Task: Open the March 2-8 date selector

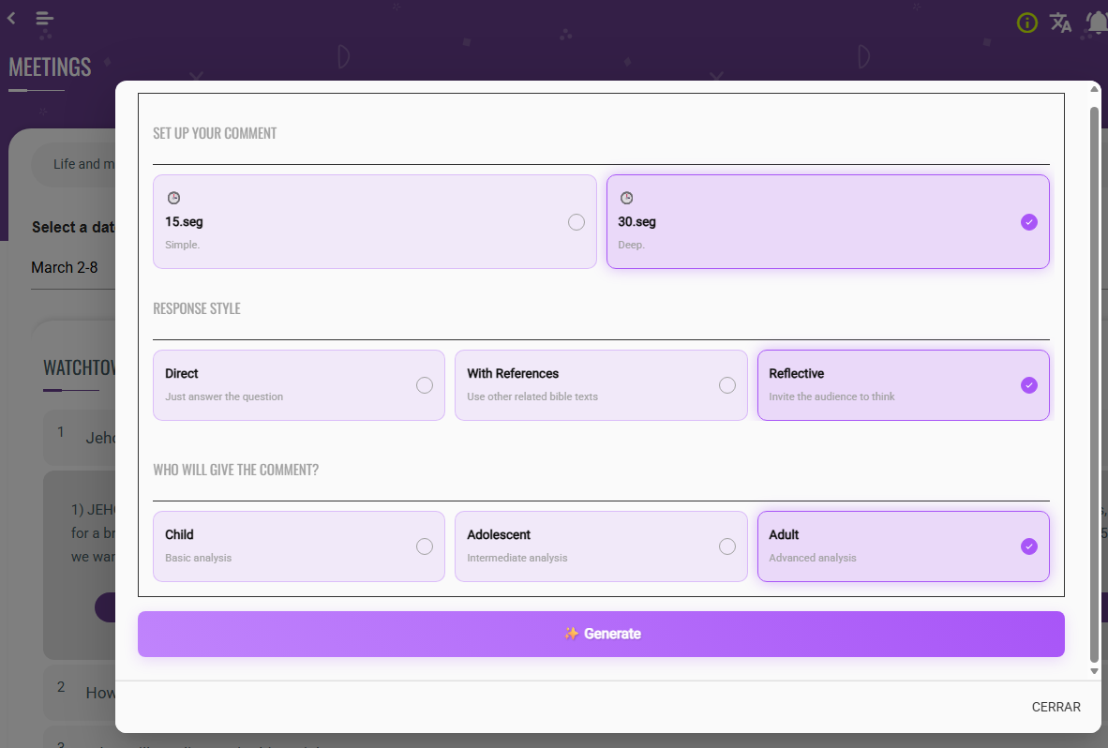Action: pyautogui.click(x=66, y=268)
